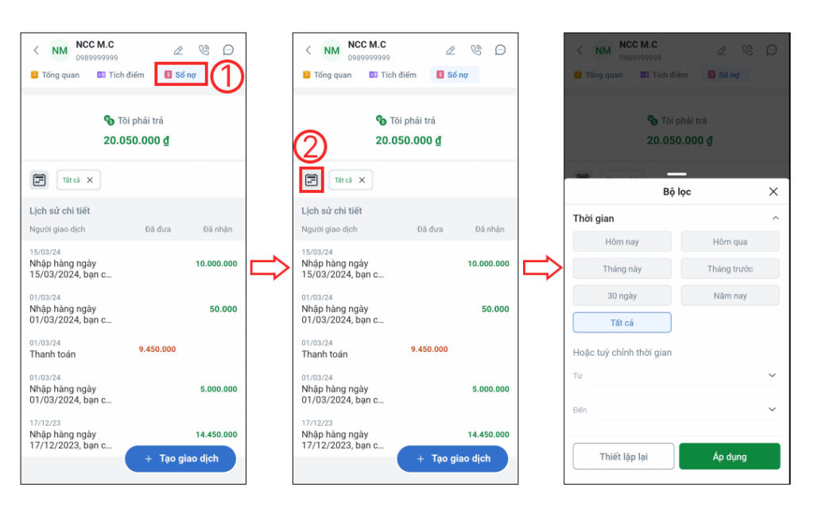The width and height of the screenshot is (814, 514).
Task: Go back using the arrow in the middle screen
Action: click(x=308, y=50)
